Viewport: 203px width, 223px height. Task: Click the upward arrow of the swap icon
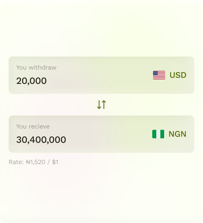point(104,105)
